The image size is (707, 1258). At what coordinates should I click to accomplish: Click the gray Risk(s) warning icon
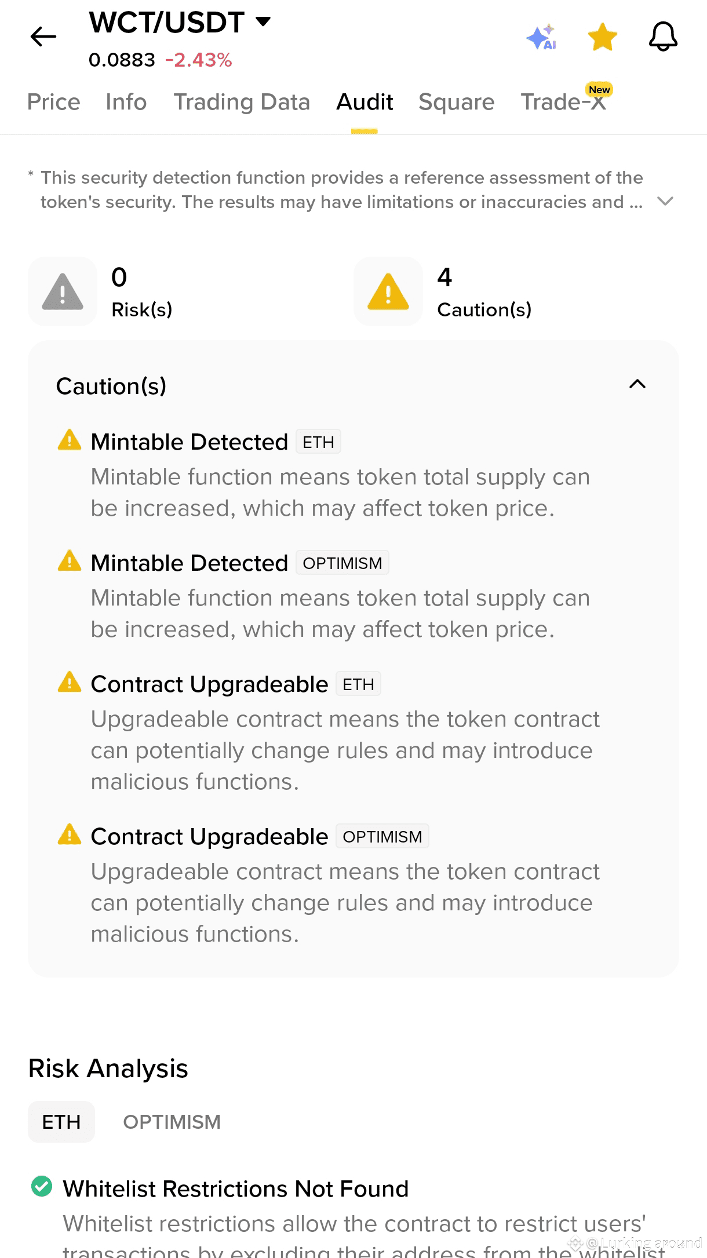(x=63, y=291)
